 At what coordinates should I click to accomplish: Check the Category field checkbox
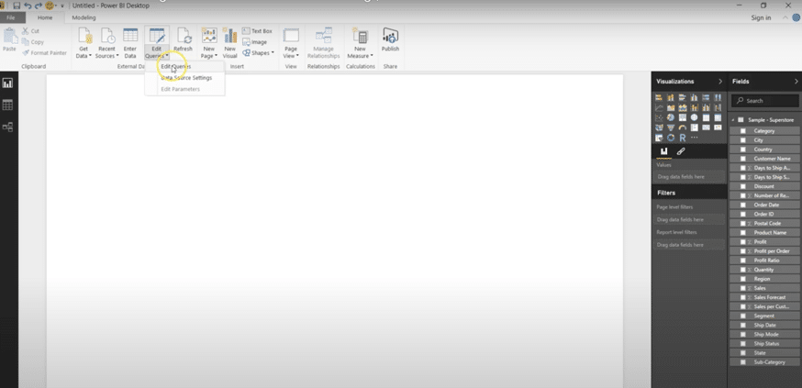coord(743,131)
